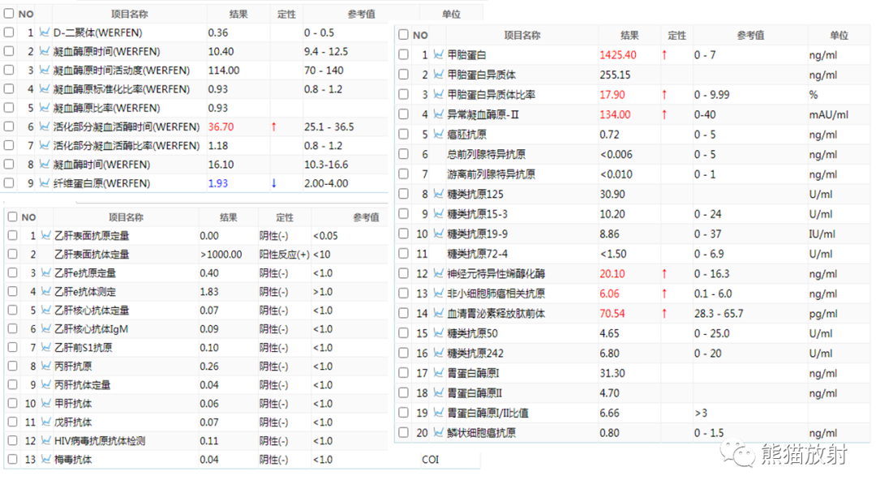
Task: Click 定性 column header in hepatitis table
Action: (285, 218)
